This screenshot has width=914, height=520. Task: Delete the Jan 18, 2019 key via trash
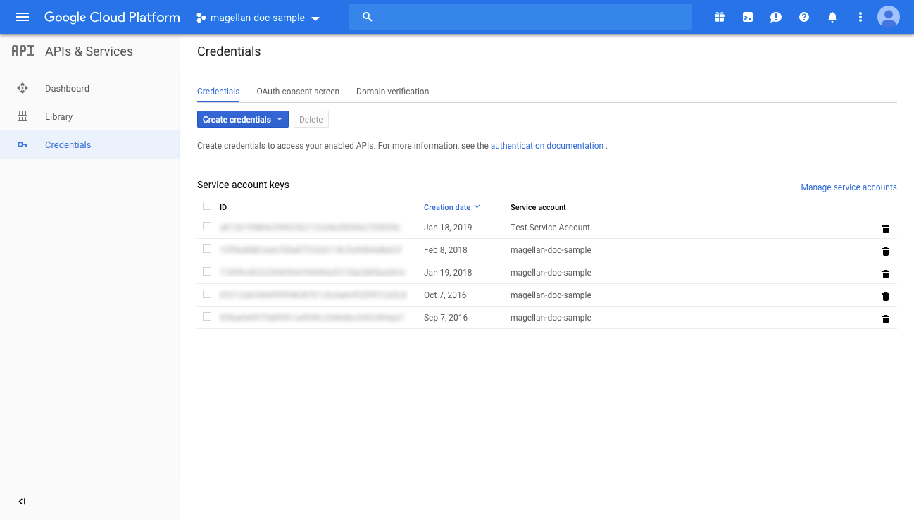click(886, 229)
